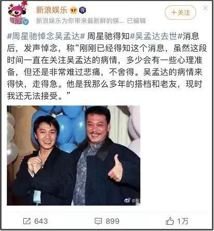
Task: Open hashtag #吴孟达去世#
Action: coord(156,36)
